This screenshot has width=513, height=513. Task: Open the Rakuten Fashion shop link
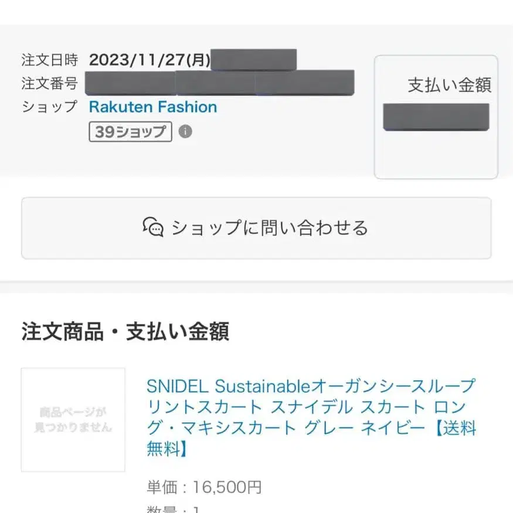[x=152, y=107]
